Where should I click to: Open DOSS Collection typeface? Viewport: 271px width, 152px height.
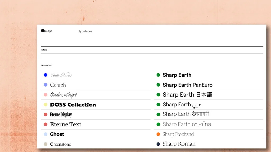(73, 105)
